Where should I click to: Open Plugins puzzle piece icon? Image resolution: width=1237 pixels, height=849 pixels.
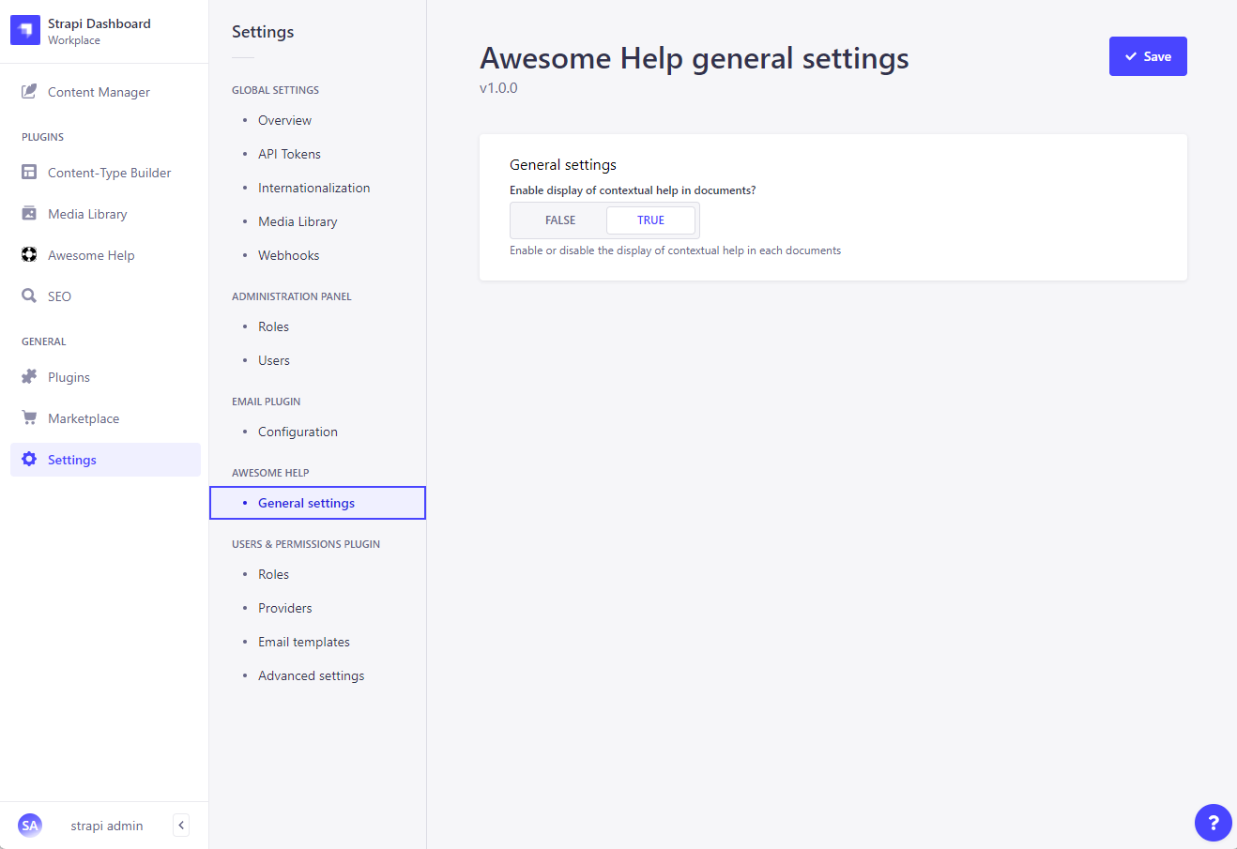29,377
